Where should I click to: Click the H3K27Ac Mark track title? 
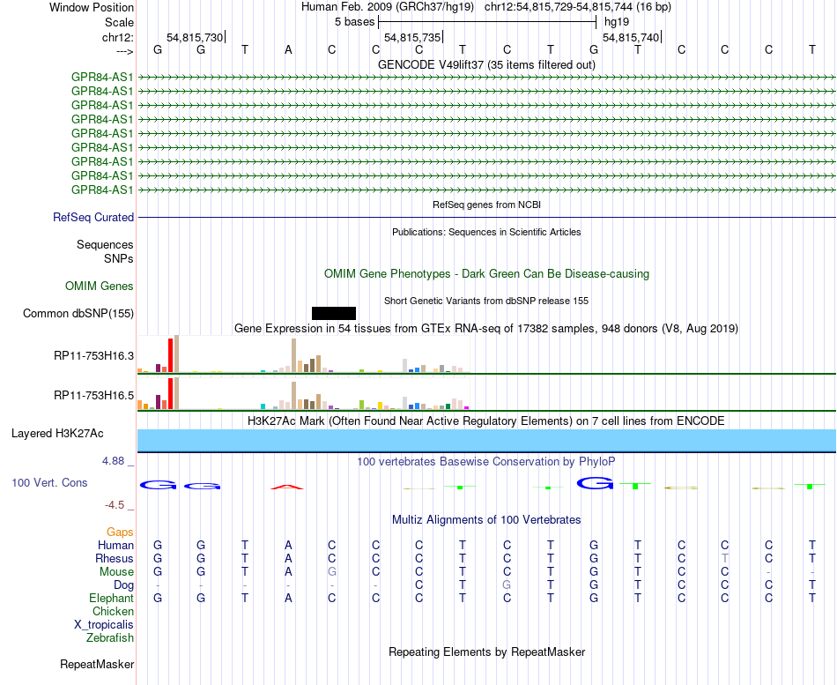tap(486, 421)
